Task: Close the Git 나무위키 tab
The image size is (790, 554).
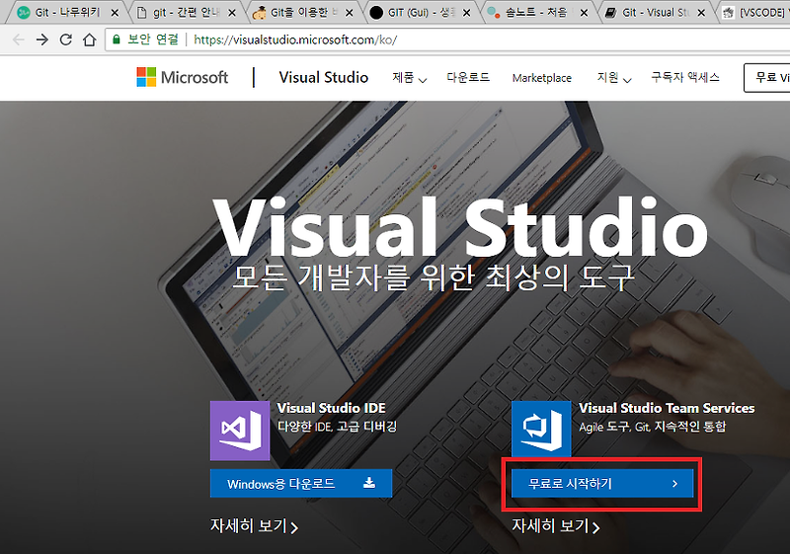Action: pos(115,13)
